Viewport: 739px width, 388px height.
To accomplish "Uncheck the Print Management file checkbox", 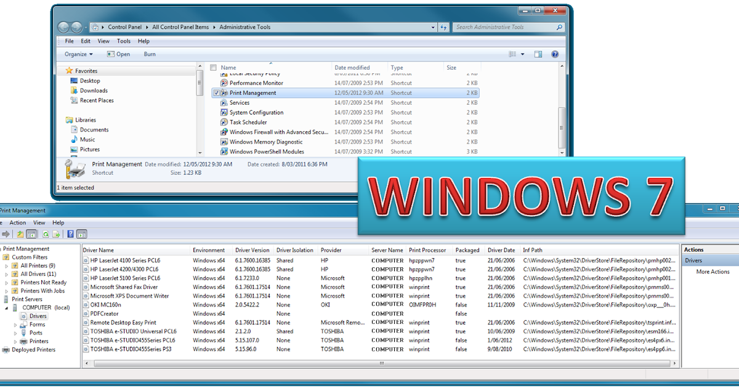I will tap(216, 92).
